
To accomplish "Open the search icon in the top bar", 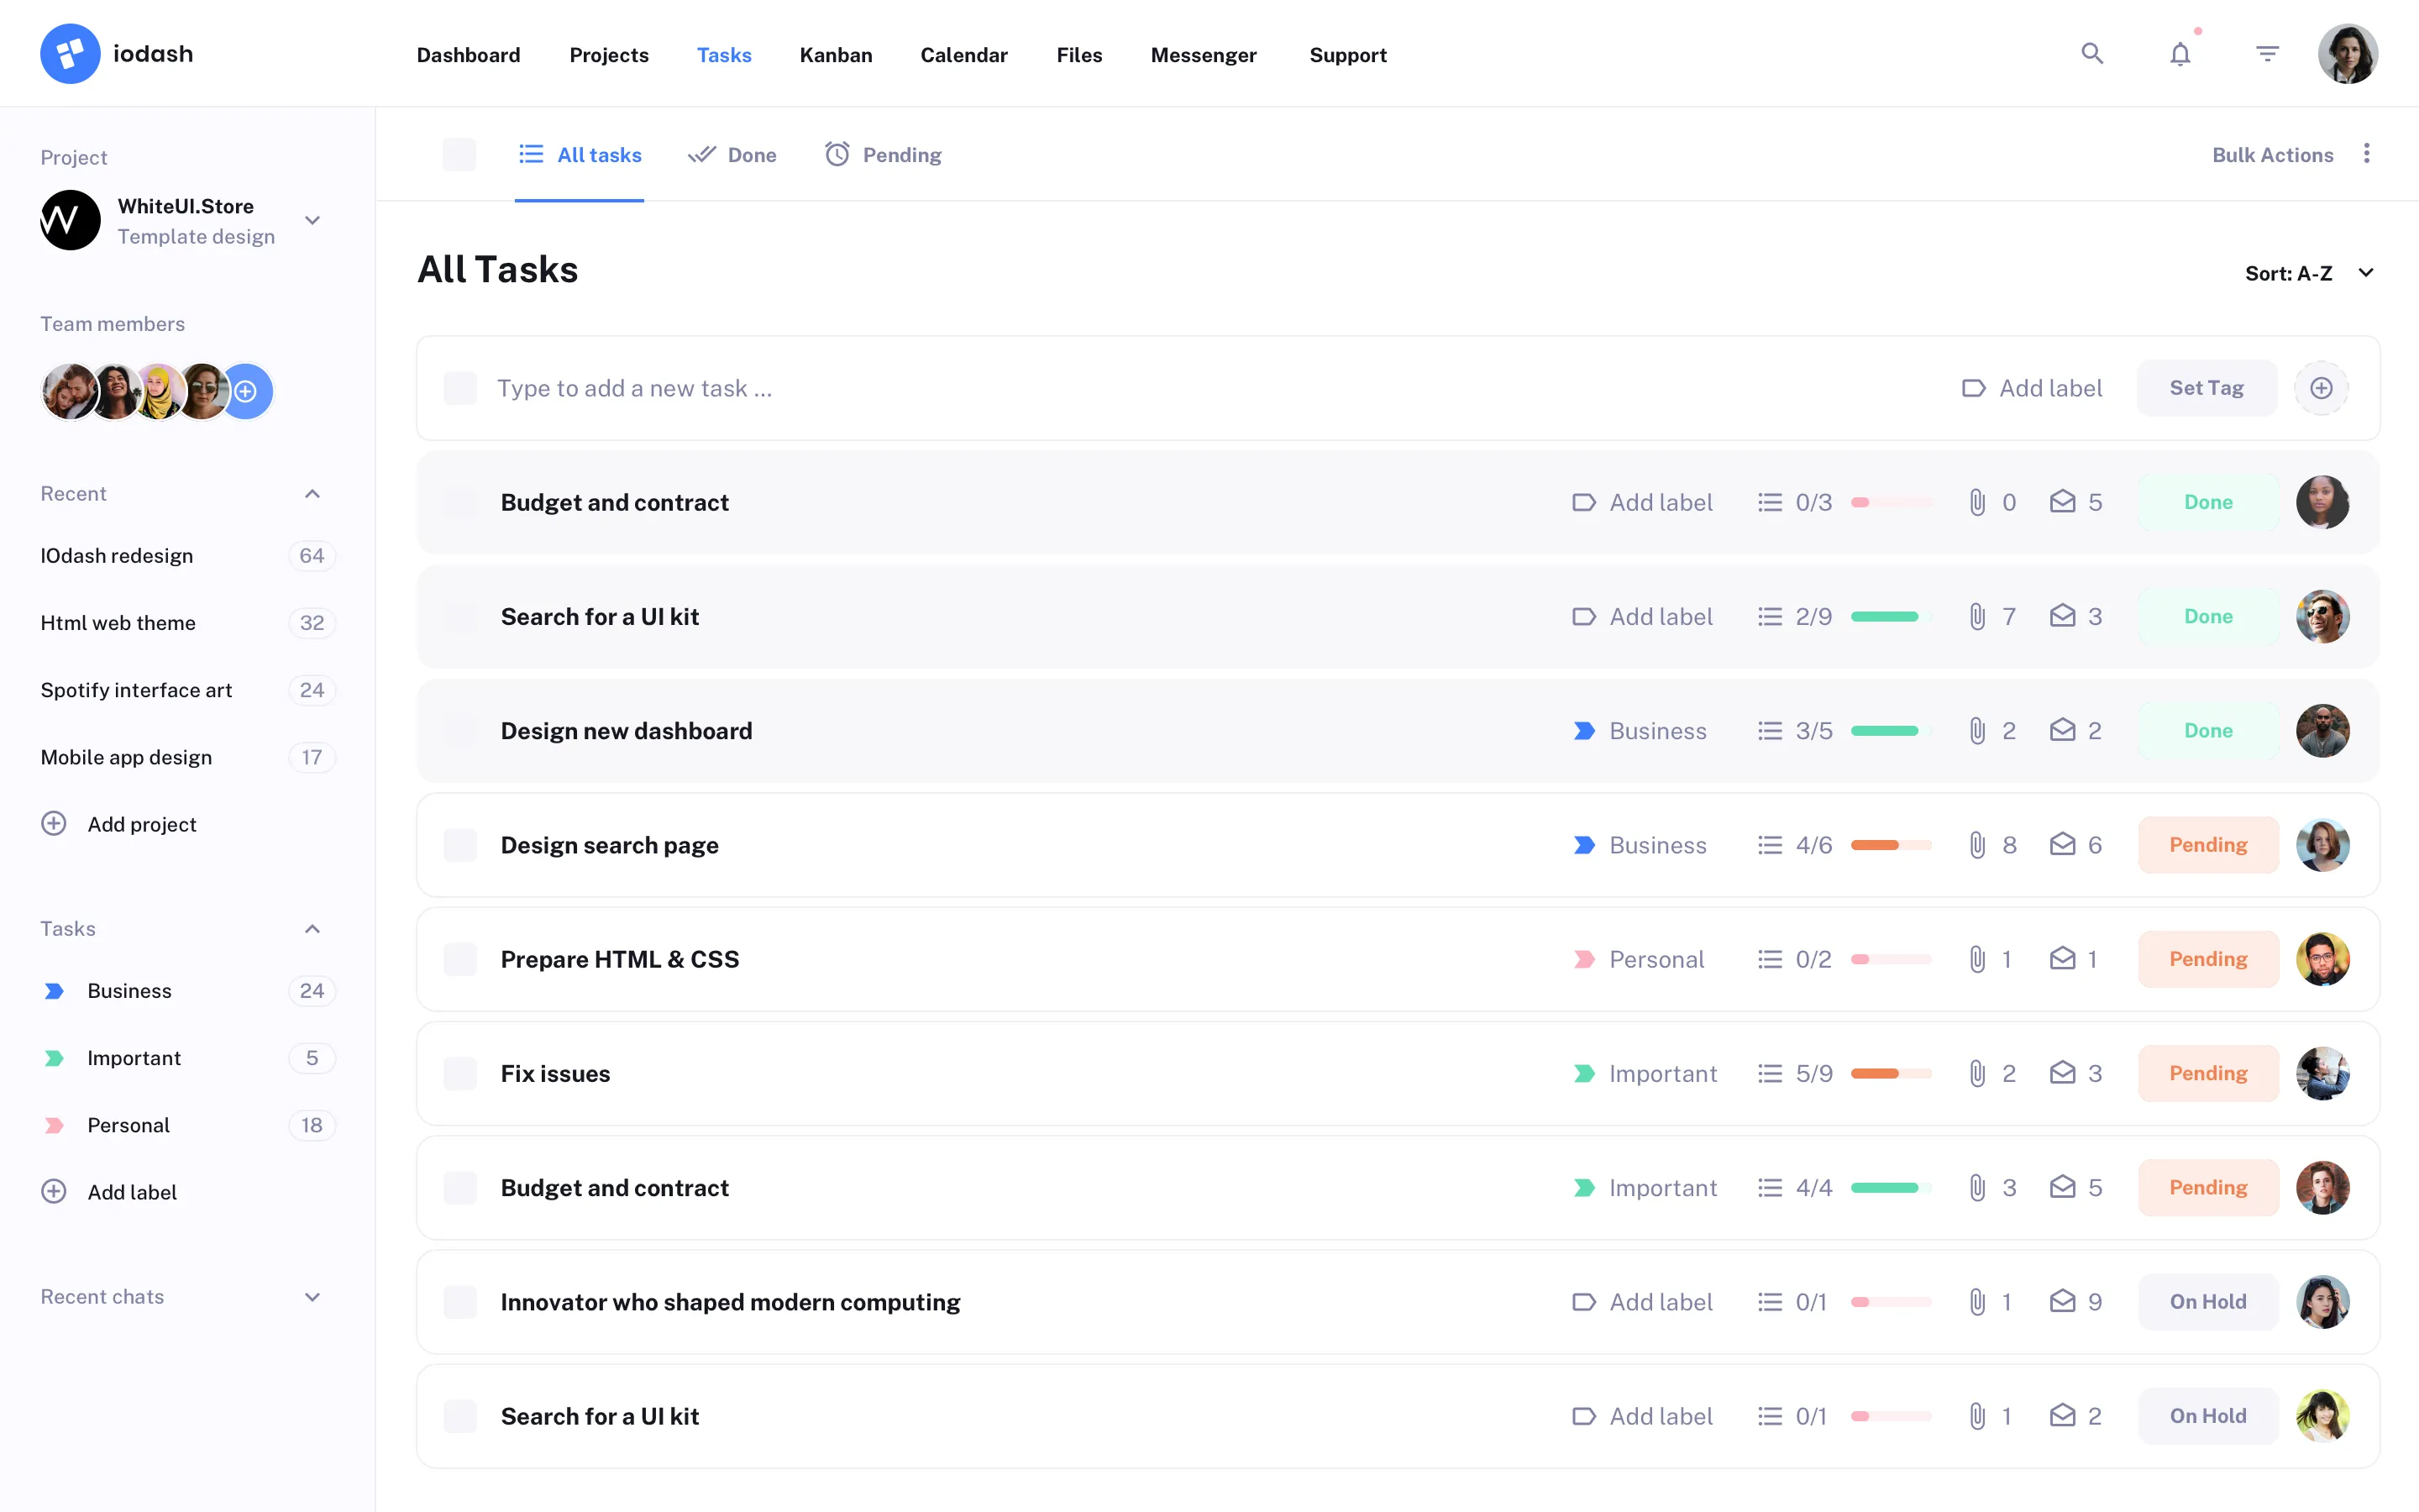I will tap(2091, 53).
